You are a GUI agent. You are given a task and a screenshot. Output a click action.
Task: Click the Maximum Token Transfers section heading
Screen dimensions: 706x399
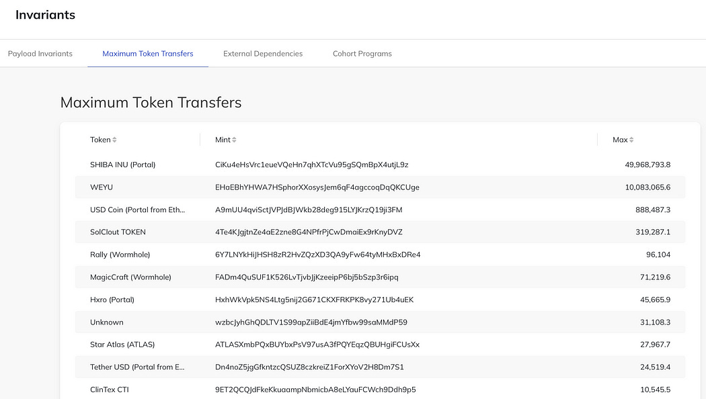click(x=151, y=103)
